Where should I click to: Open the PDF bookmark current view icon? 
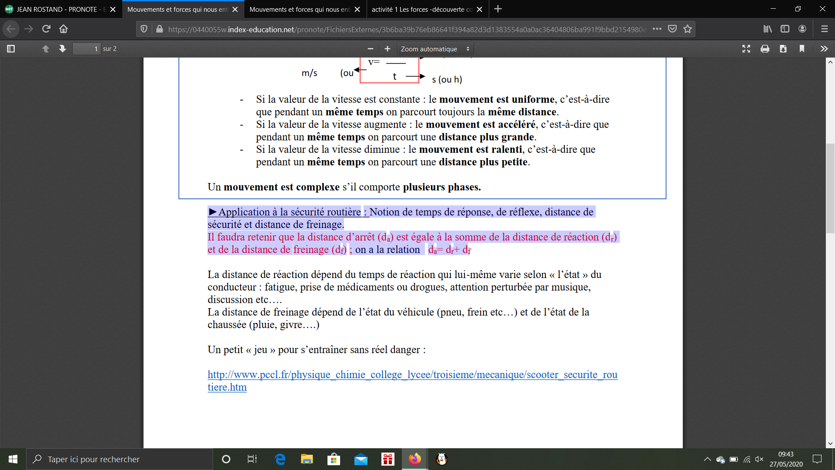pos(802,49)
